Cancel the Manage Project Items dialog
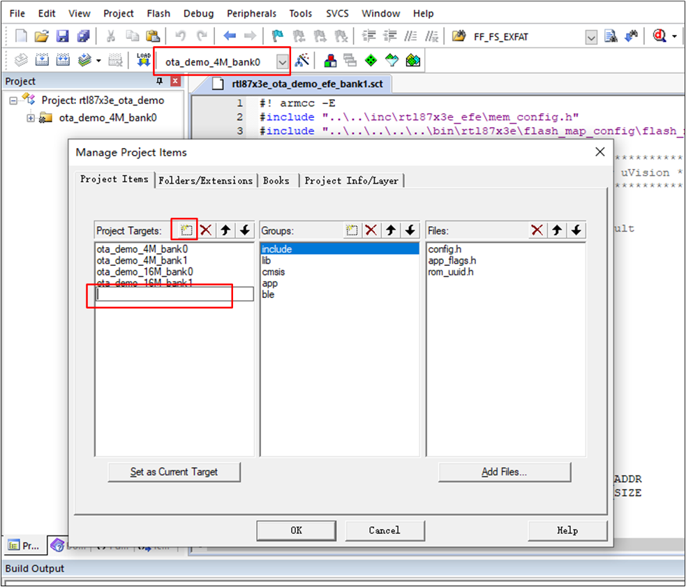Viewport: 686px width, 587px height. pos(385,530)
